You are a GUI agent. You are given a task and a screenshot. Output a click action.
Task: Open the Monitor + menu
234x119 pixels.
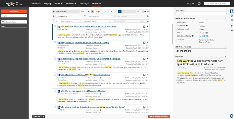pos(97,4)
